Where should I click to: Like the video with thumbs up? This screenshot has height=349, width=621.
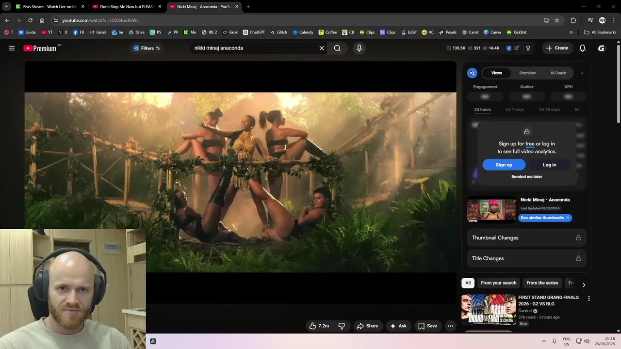click(319, 326)
